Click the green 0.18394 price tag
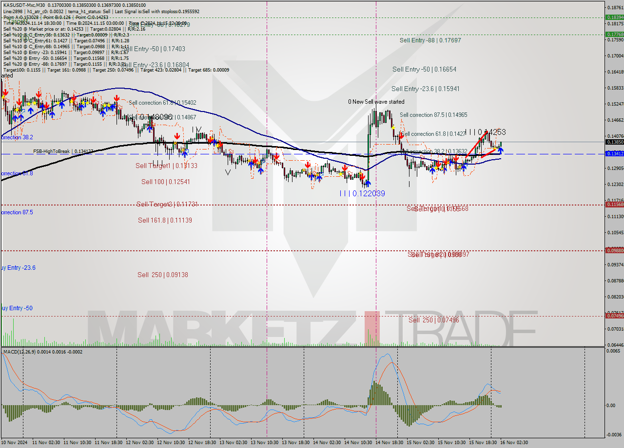Screen dimensions: 624x448 pos(614,17)
